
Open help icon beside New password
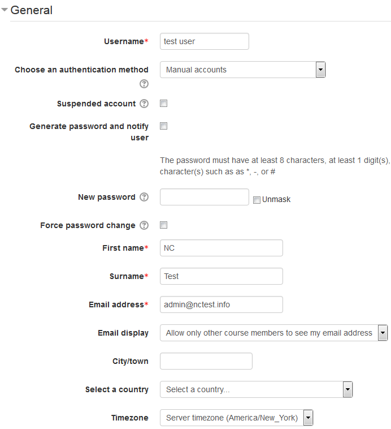(144, 197)
